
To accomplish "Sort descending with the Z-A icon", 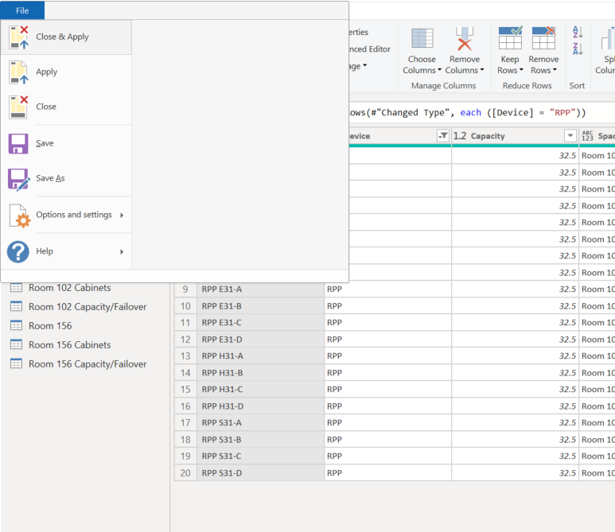I will coord(578,49).
